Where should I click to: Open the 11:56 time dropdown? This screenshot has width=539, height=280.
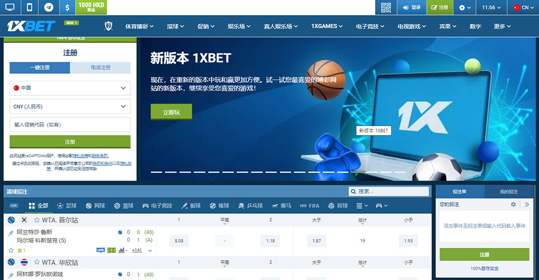(491, 7)
